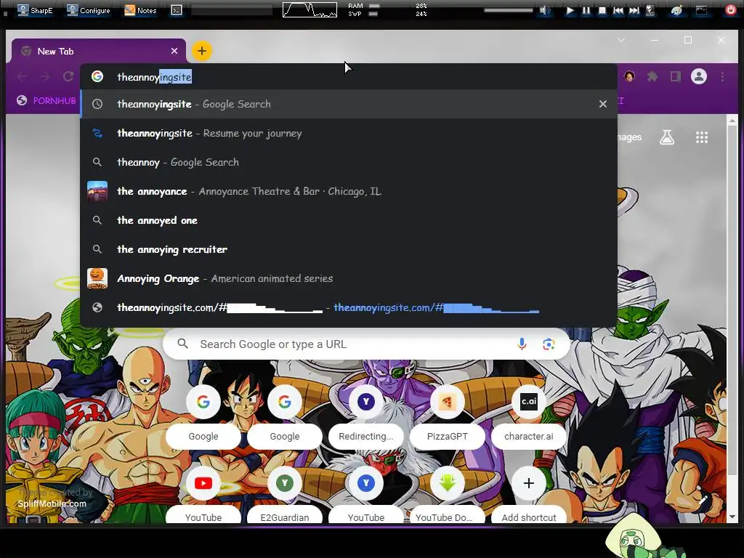Mute audio with the speaker icon
The image size is (744, 558).
click(545, 10)
